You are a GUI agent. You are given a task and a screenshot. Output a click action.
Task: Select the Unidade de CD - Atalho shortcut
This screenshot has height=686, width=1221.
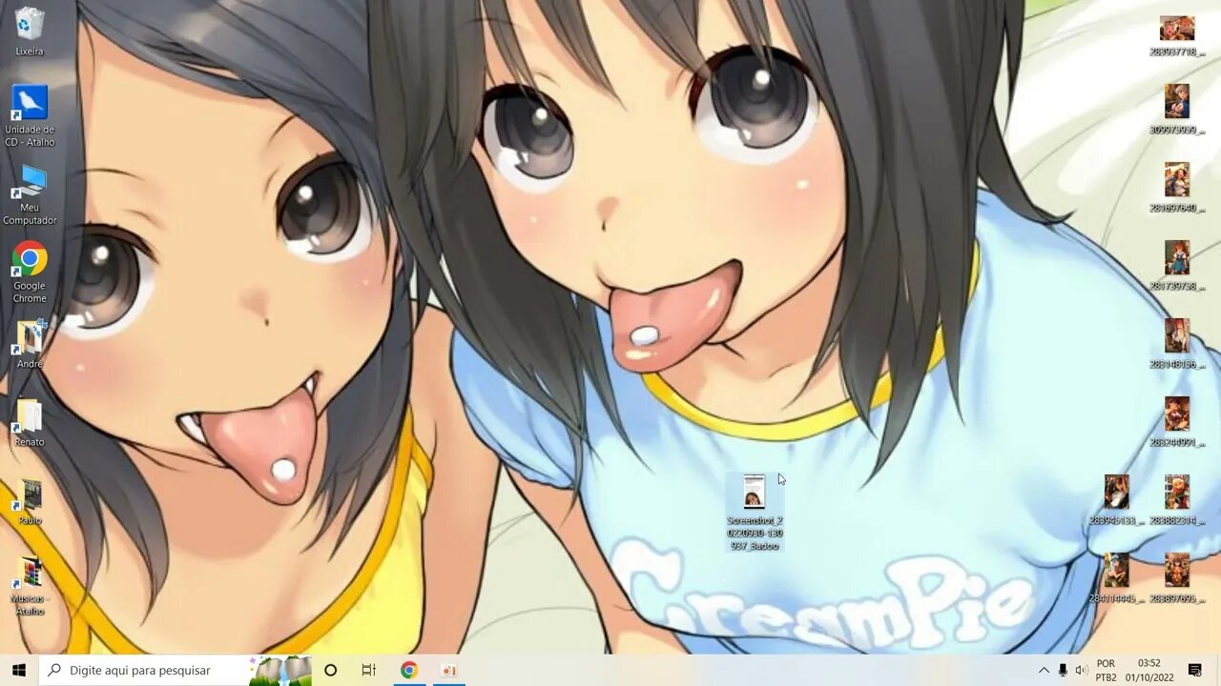(x=30, y=116)
